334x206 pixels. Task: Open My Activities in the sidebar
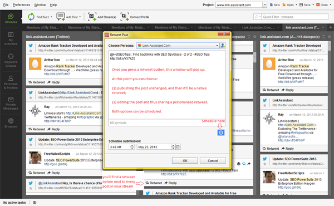pos(11,38)
